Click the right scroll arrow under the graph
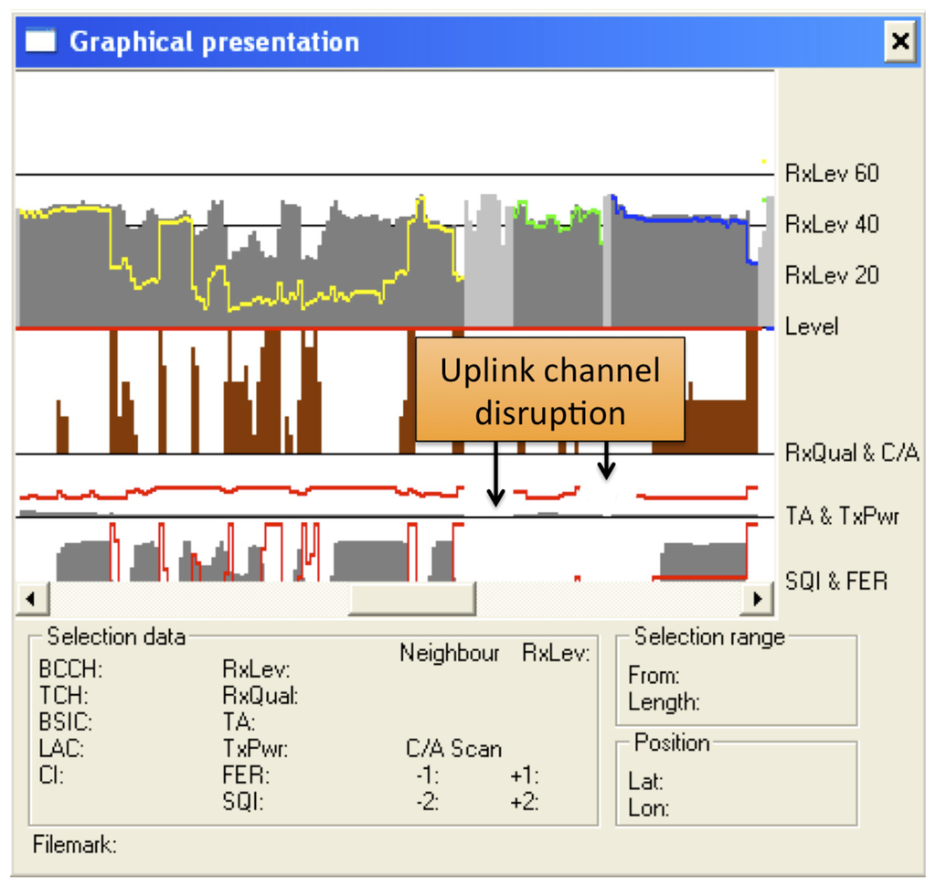 [x=757, y=599]
